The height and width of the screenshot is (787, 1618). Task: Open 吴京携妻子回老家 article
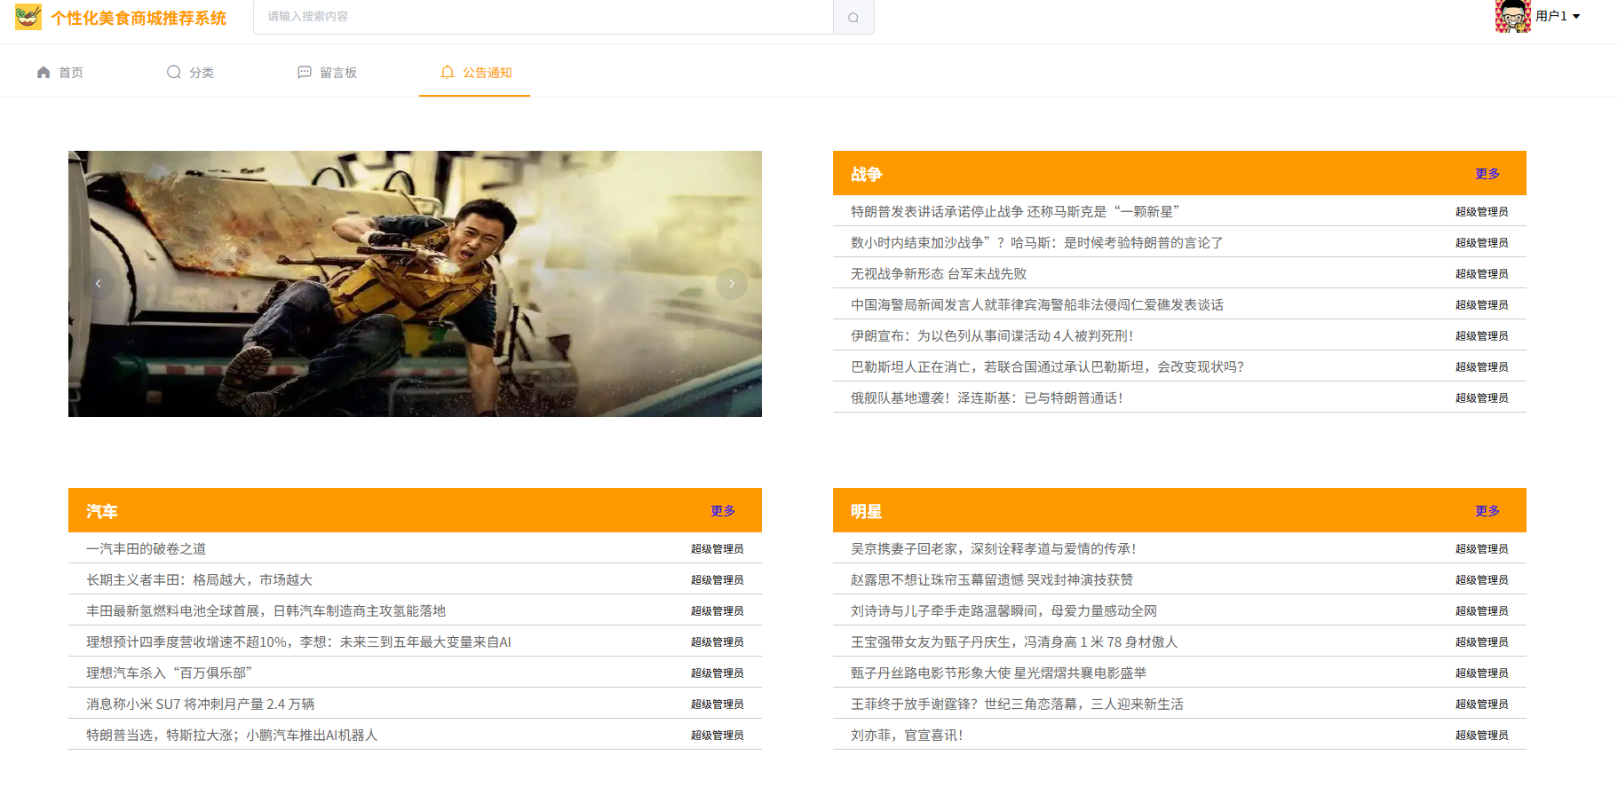[994, 548]
